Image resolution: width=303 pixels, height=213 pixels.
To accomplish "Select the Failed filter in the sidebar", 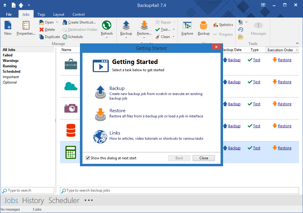I will click(8, 55).
